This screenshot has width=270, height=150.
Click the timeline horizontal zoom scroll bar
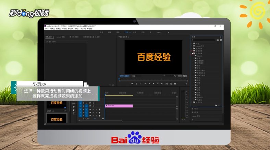pos(100,121)
